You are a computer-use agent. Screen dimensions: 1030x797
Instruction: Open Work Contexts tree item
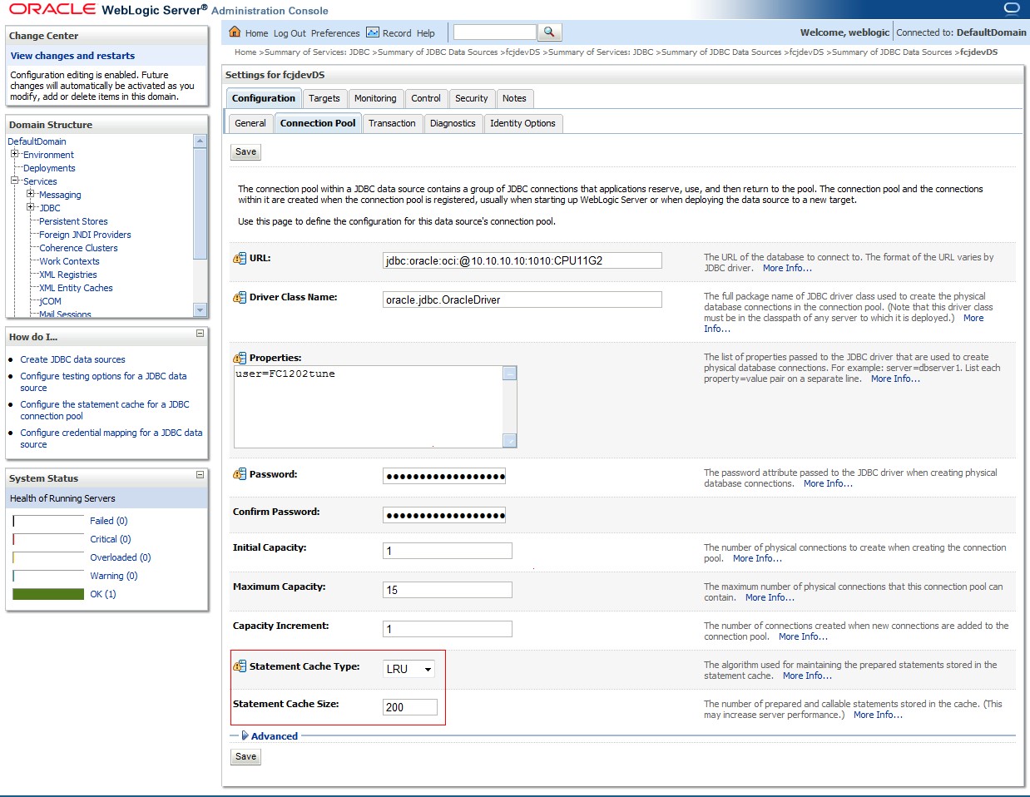(x=69, y=261)
